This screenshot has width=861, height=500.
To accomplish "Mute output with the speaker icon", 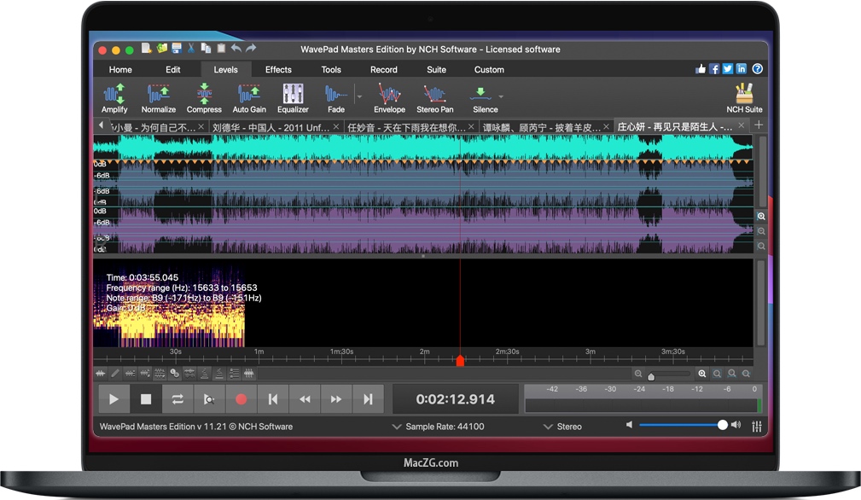I will coord(631,424).
